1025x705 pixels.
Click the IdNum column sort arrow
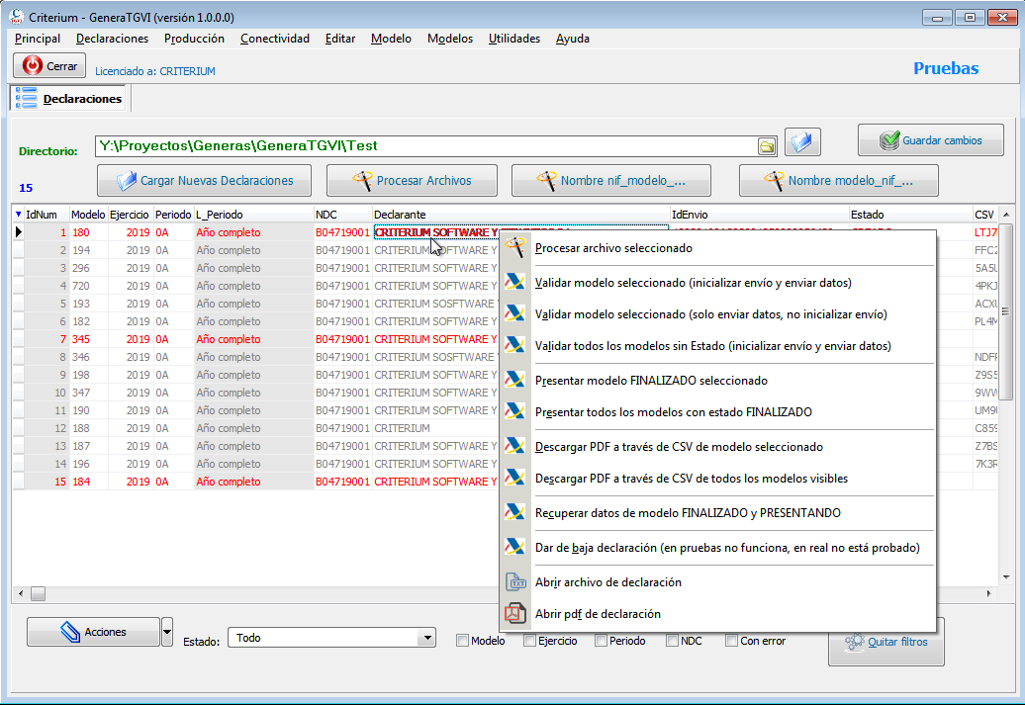click(x=18, y=215)
